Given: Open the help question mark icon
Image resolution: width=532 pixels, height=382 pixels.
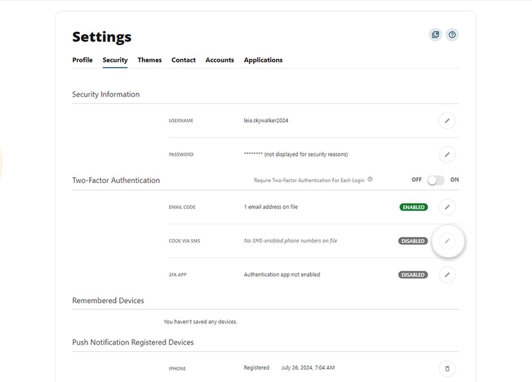Looking at the screenshot, I should (x=452, y=34).
